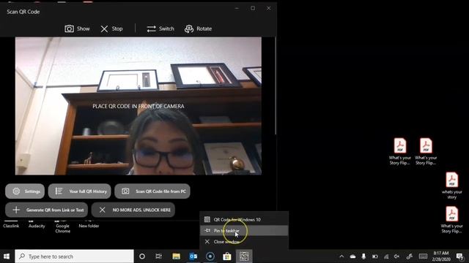This screenshot has height=263, width=469.
Task: Switch to the other camera
Action: click(x=160, y=28)
